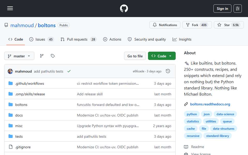Screen dimensions: 248x155
Task: Fork the repository
Action: (x=197, y=25)
